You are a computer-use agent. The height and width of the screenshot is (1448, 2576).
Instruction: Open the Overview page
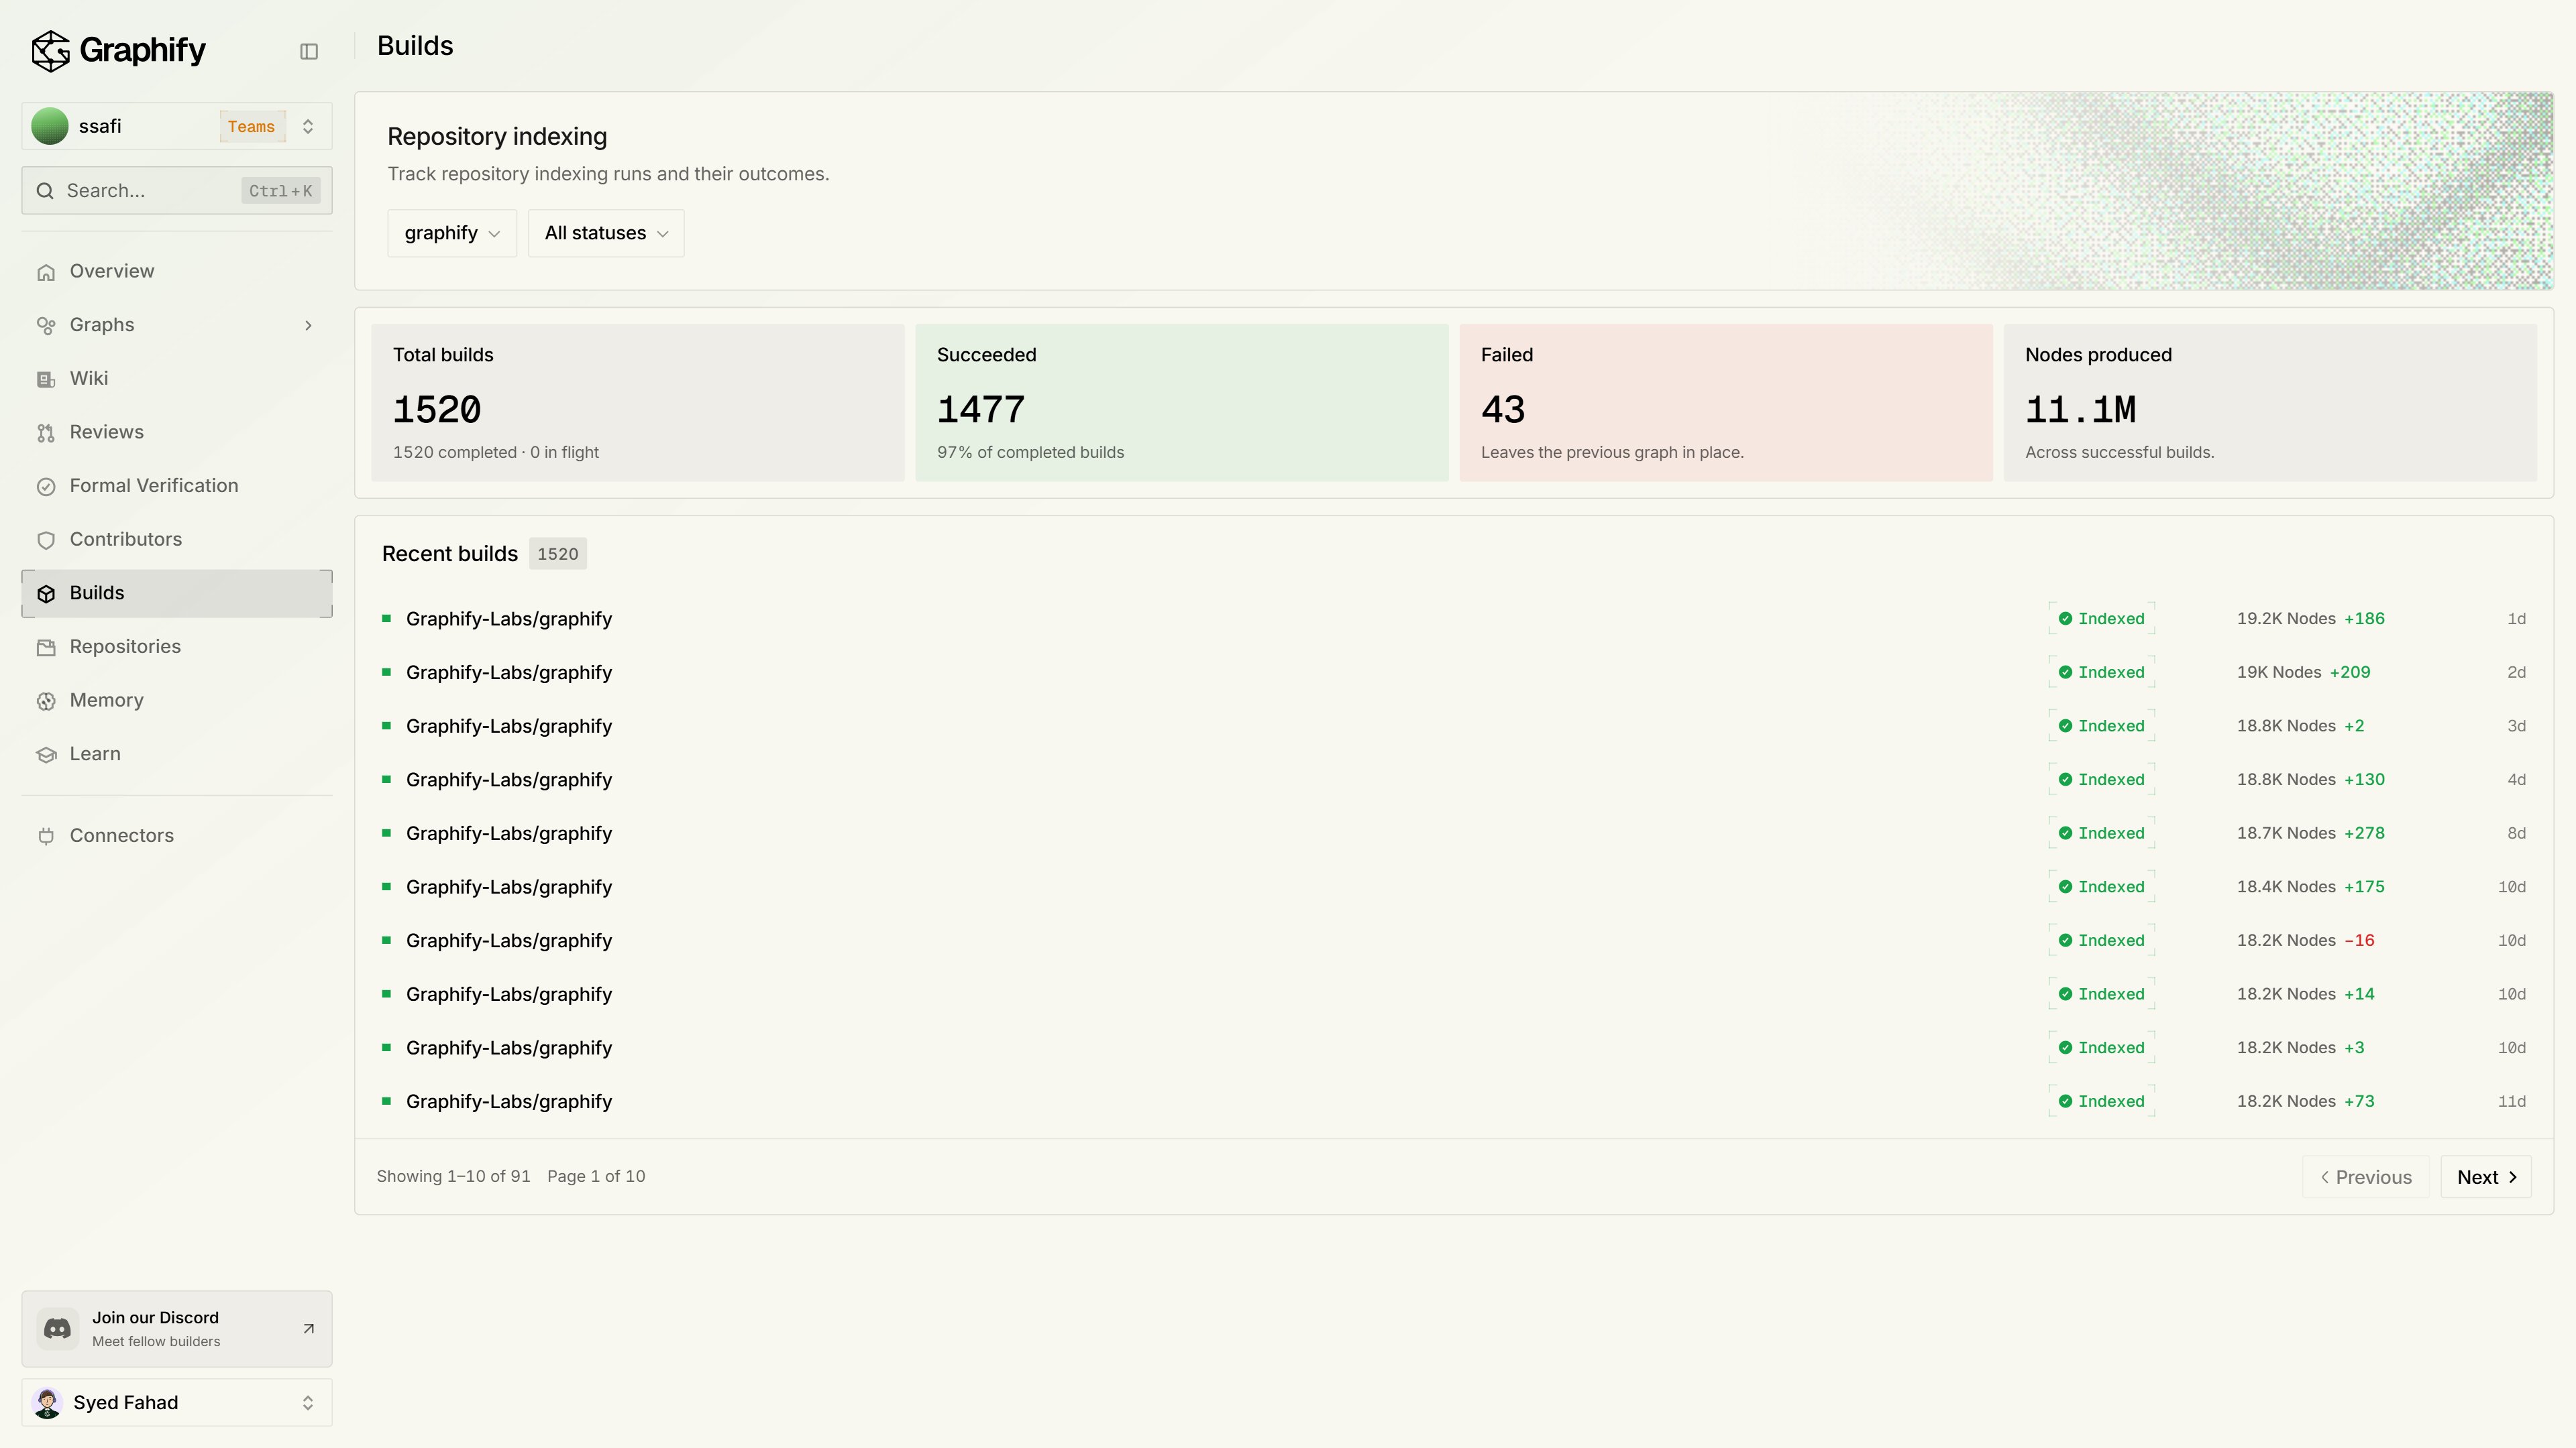click(x=177, y=271)
